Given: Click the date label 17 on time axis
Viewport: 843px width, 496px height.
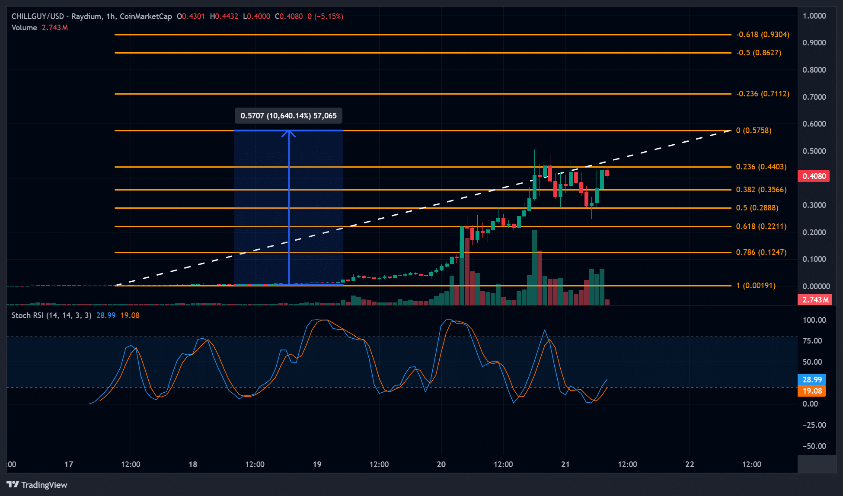Looking at the screenshot, I should click(69, 464).
